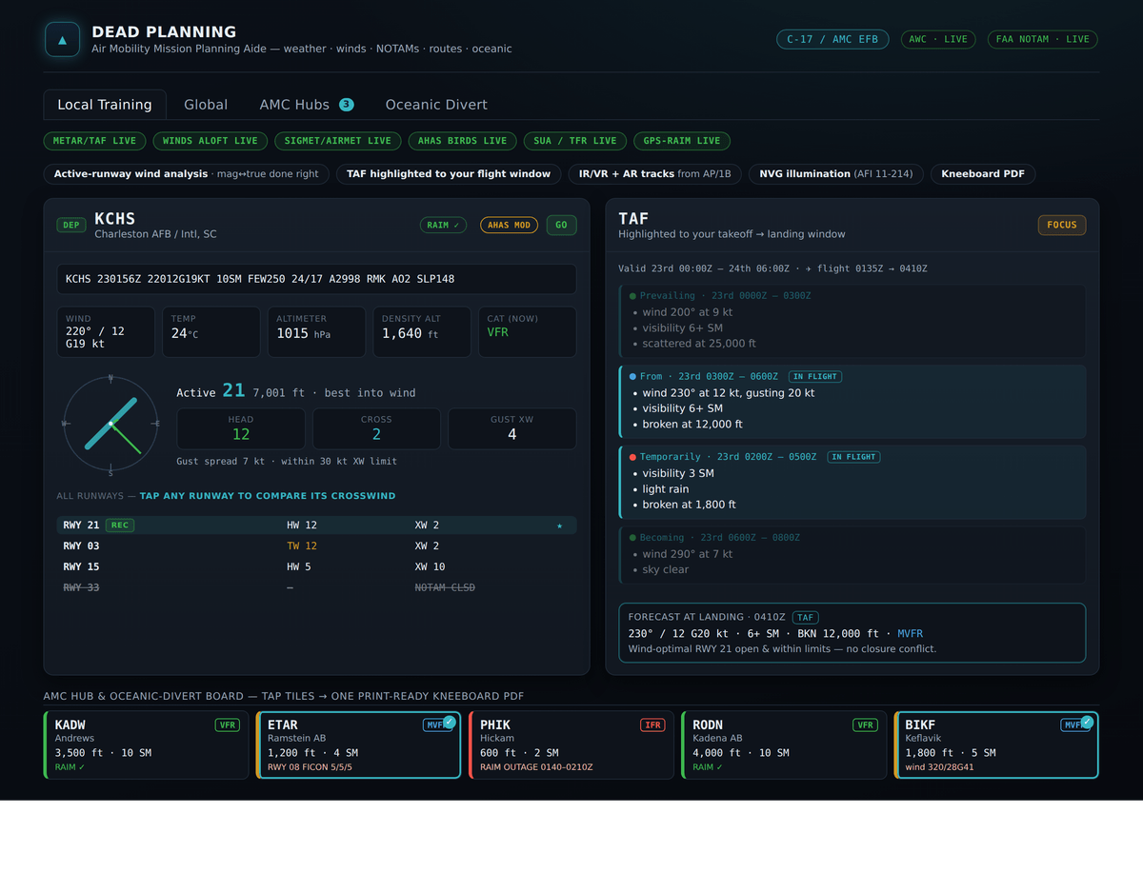Click the DEP badge beside KCHS
This screenshot has height=873, width=1143.
71,226
